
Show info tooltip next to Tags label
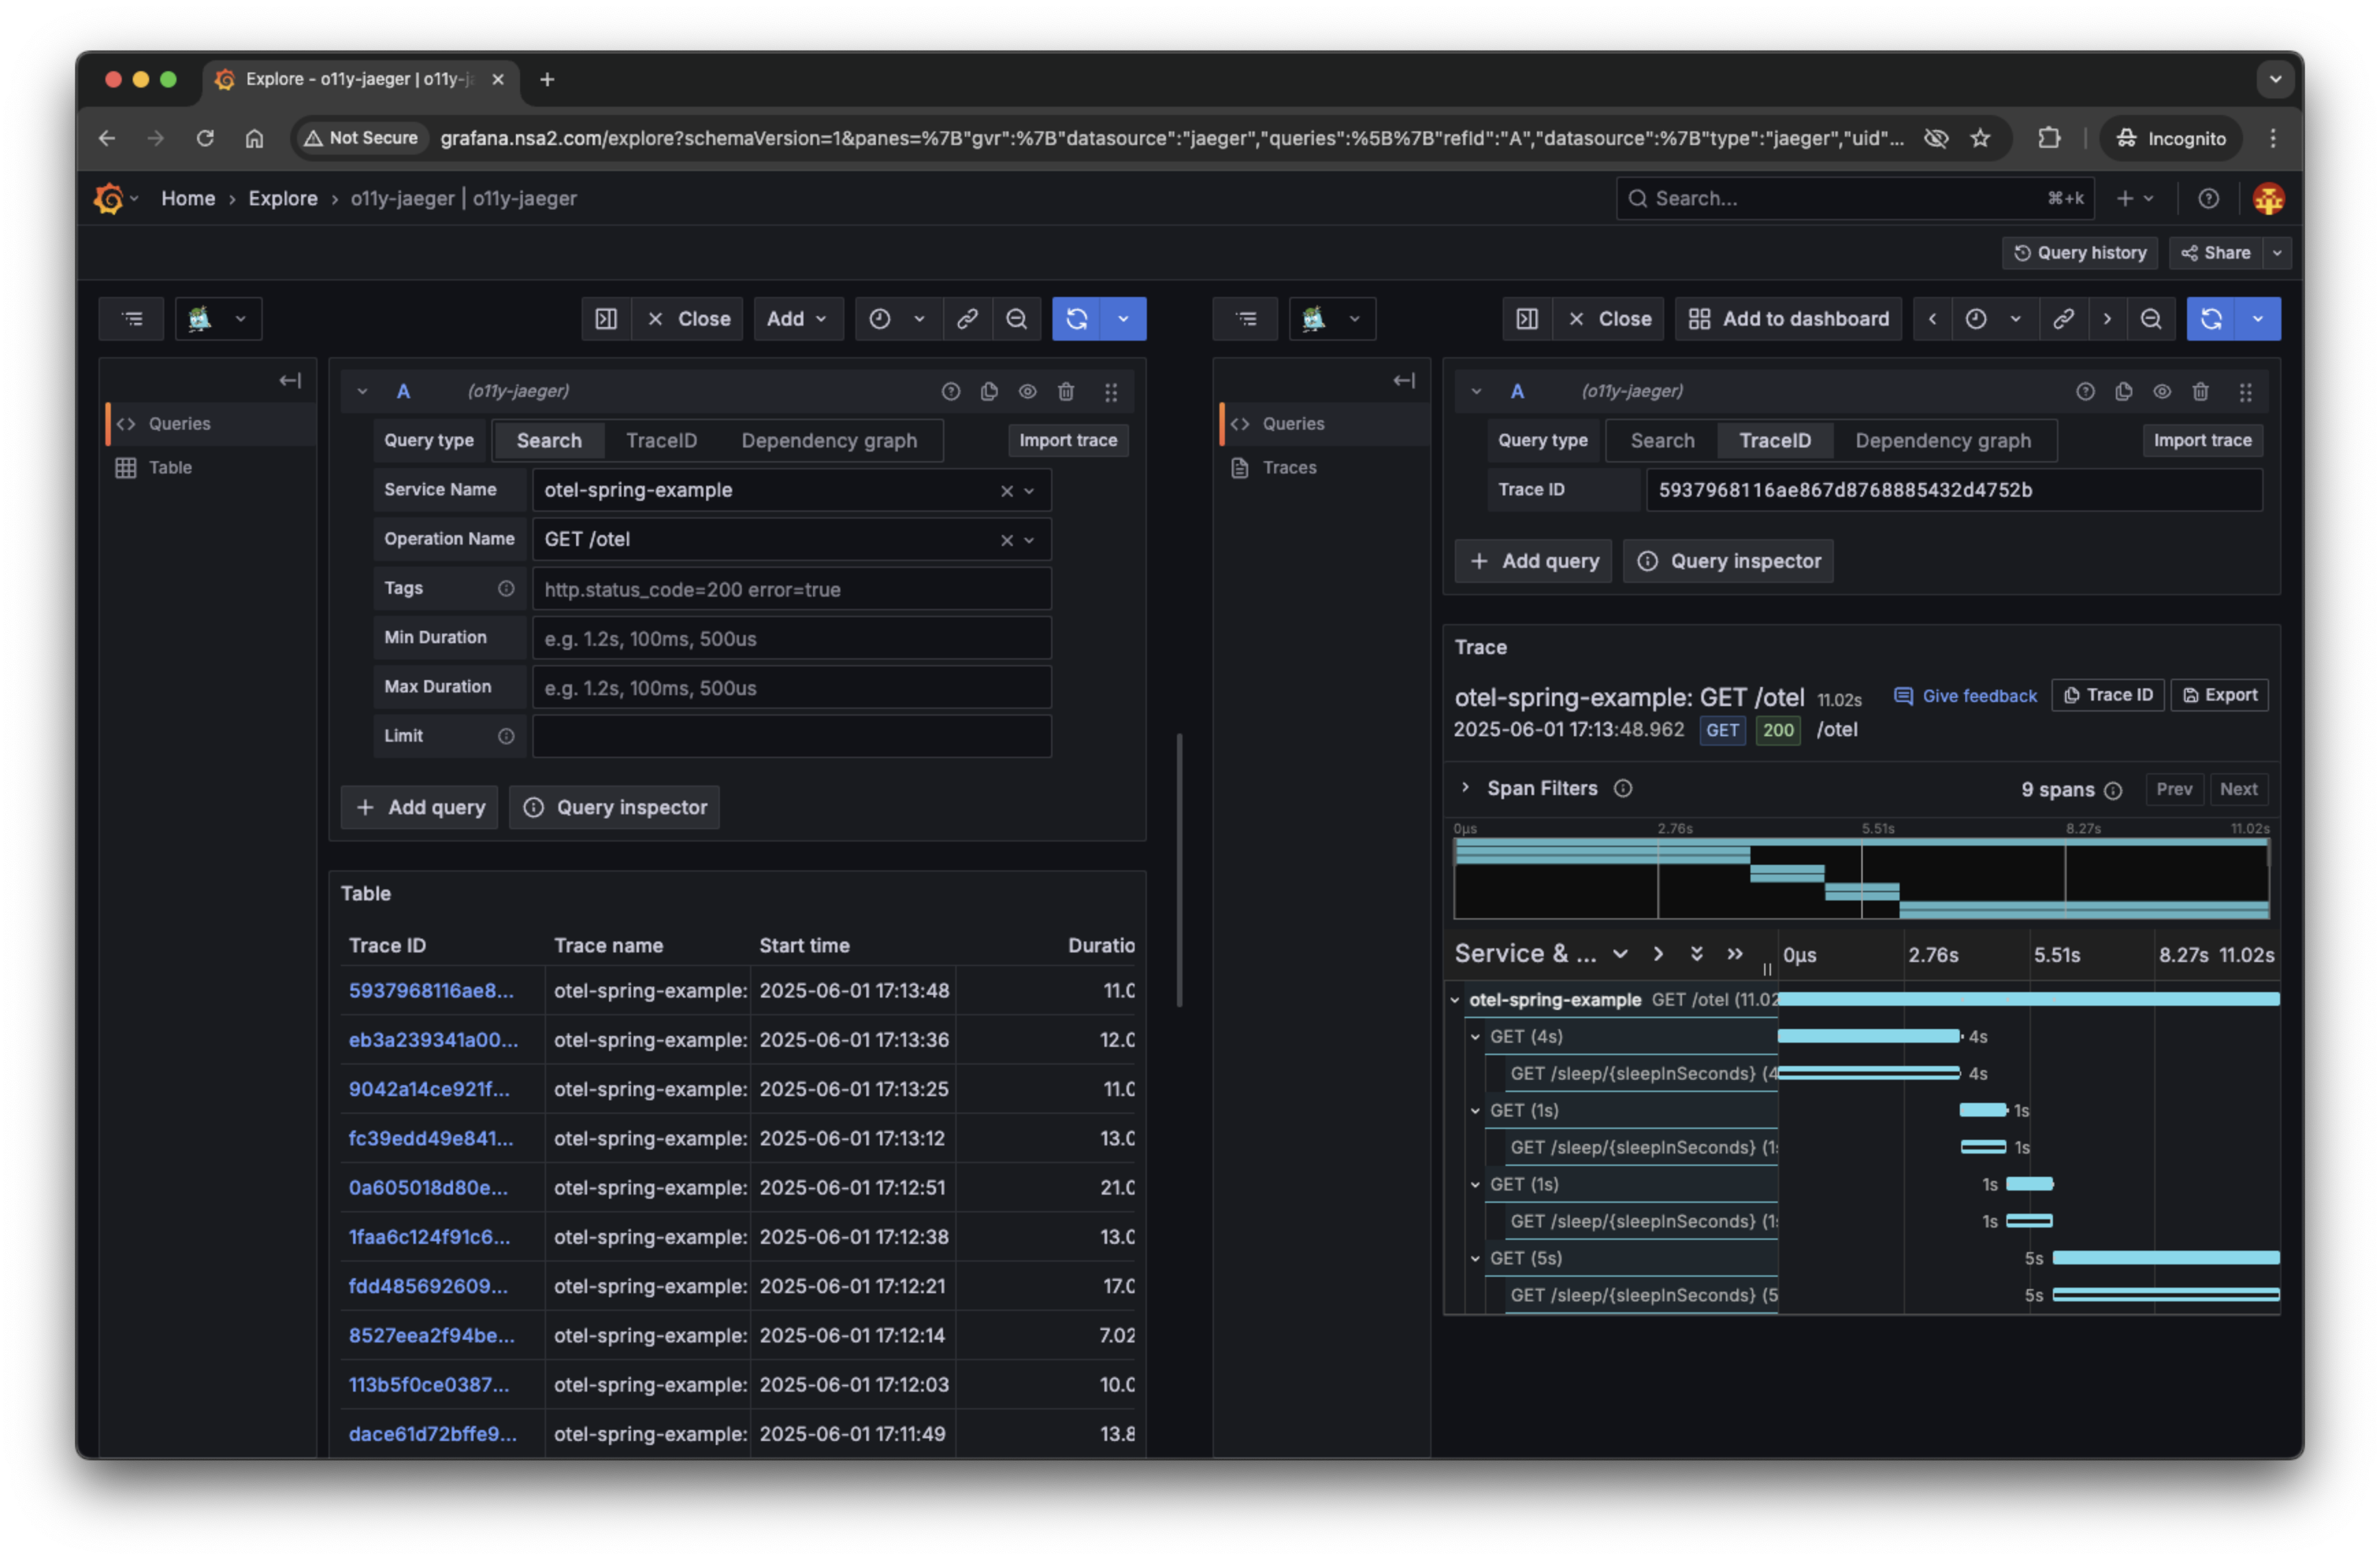pyautogui.click(x=506, y=588)
